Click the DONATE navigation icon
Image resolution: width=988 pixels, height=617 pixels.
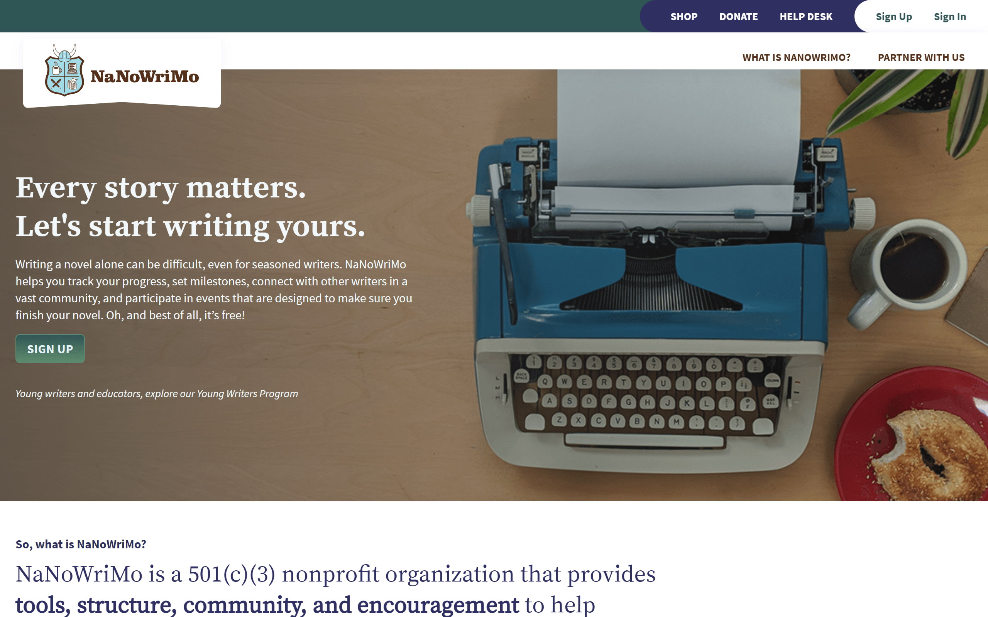pyautogui.click(x=738, y=16)
